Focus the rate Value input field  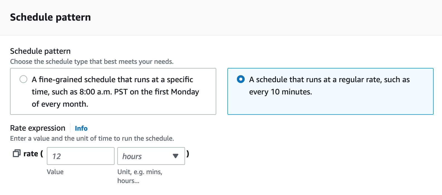click(x=81, y=156)
